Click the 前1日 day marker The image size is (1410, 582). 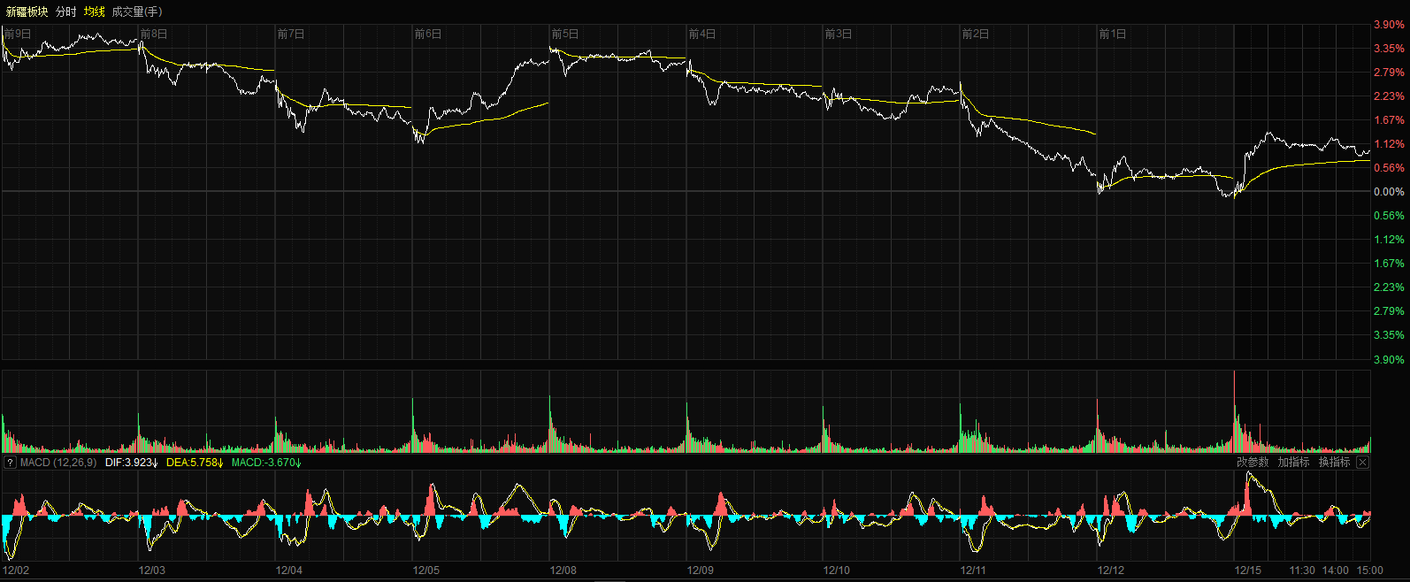pos(1113,34)
